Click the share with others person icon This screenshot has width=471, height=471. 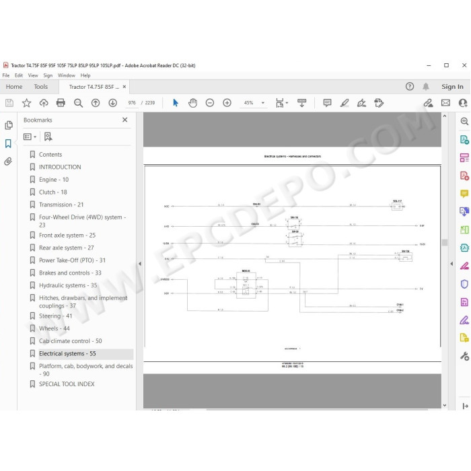[463, 103]
